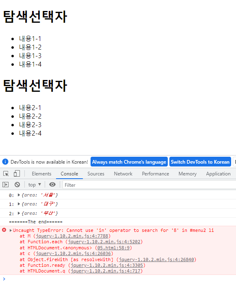Open the Application tab
This screenshot has width=236, height=294.
pos(218,174)
